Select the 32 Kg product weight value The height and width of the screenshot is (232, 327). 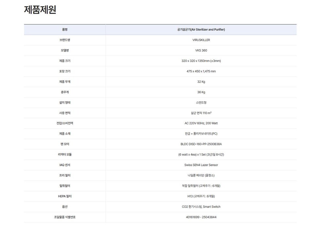201,82
